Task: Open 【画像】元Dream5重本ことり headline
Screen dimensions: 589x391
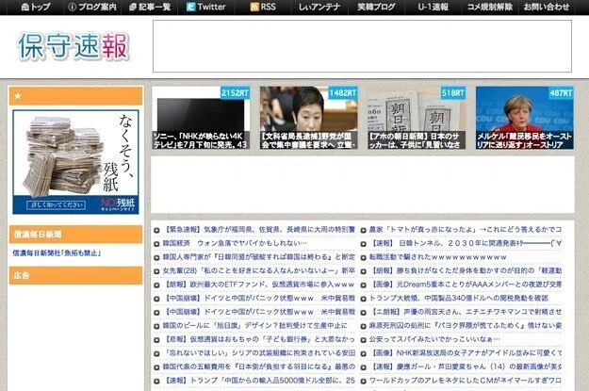Action: pyautogui.click(x=466, y=285)
